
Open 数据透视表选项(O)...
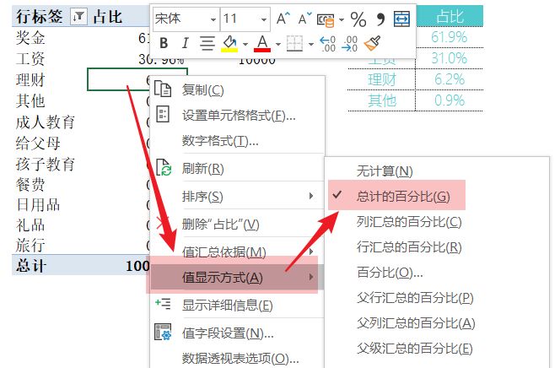tap(240, 359)
